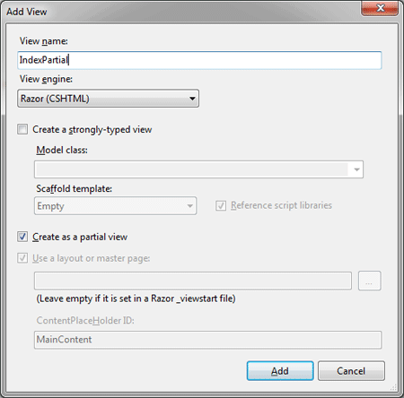Expand the Scaffold template Empty dropdown
This screenshot has width=404, height=398.
pos(115,206)
